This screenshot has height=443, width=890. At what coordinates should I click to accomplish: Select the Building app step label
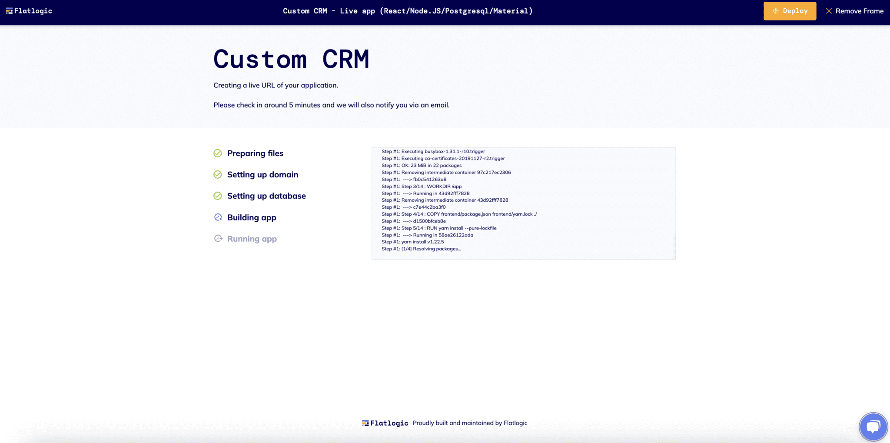click(252, 217)
